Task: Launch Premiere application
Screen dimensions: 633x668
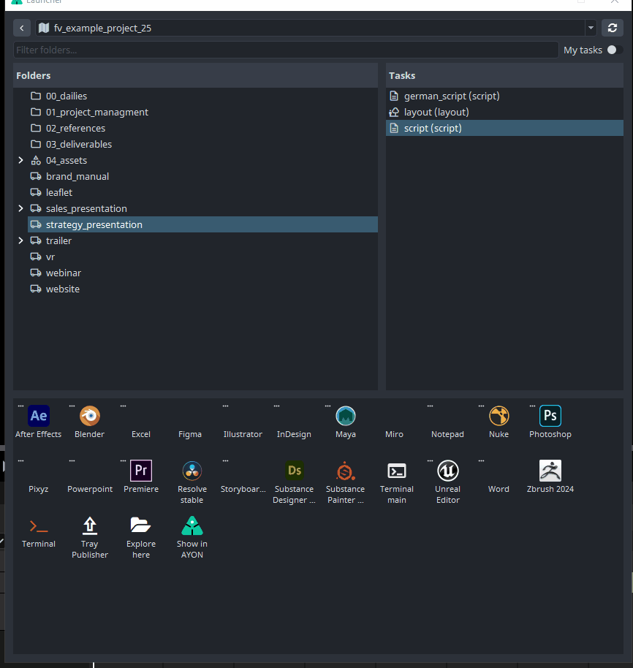Action: coord(141,471)
